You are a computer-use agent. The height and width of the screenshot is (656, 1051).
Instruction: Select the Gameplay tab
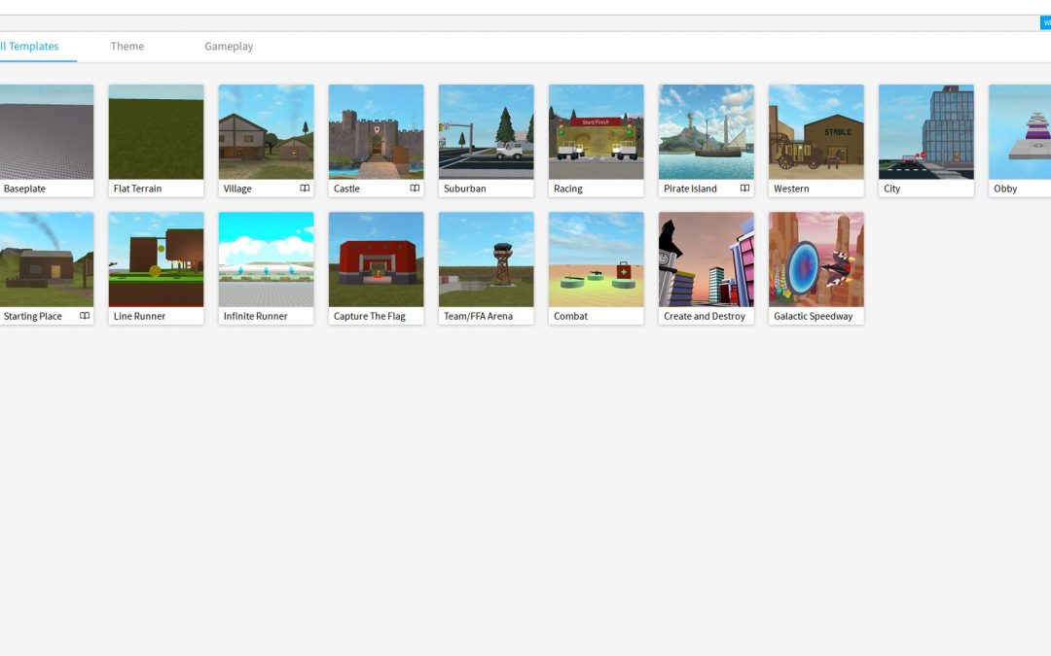click(x=229, y=47)
